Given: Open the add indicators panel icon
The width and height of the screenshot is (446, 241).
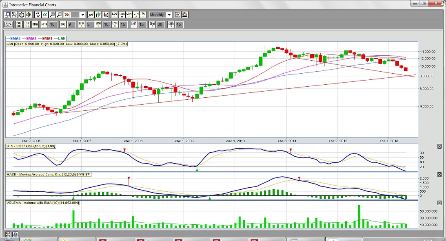Looking at the screenshot, I should (9, 24).
